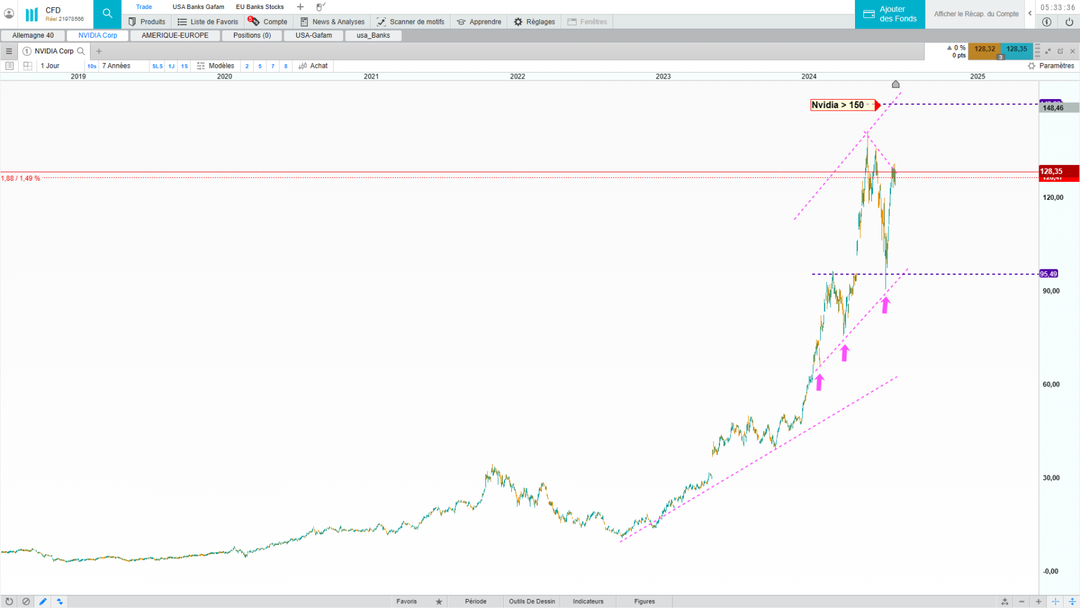Open the Produits menu
Image resolution: width=1080 pixels, height=608 pixels.
click(x=147, y=22)
